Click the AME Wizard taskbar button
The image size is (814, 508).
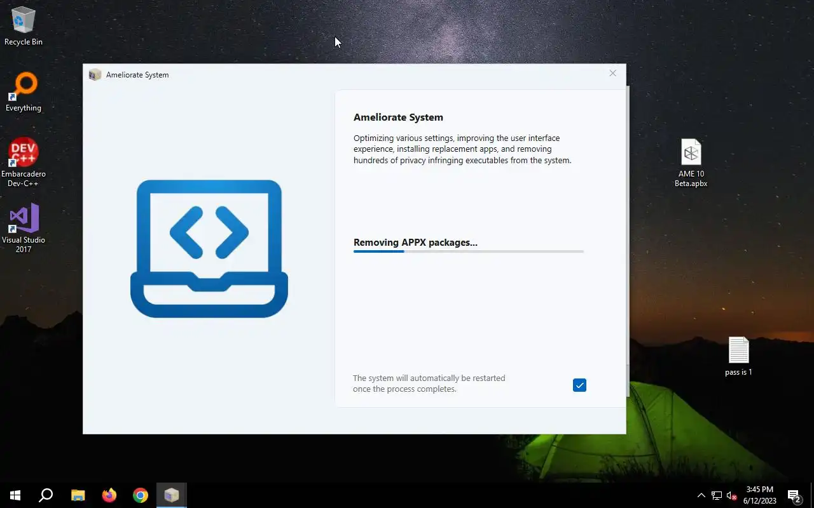pyautogui.click(x=171, y=495)
